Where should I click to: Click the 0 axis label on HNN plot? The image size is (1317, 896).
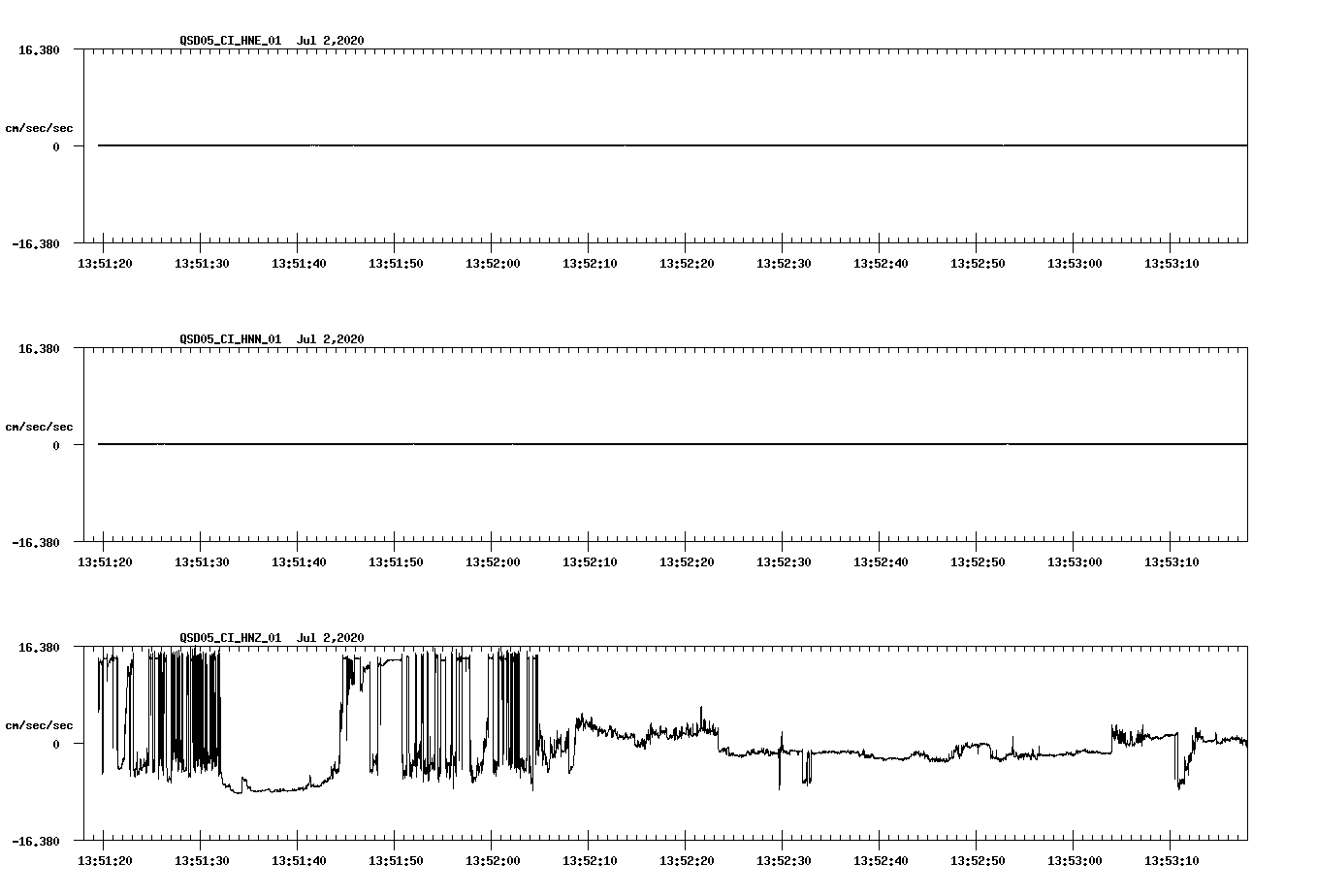point(56,446)
